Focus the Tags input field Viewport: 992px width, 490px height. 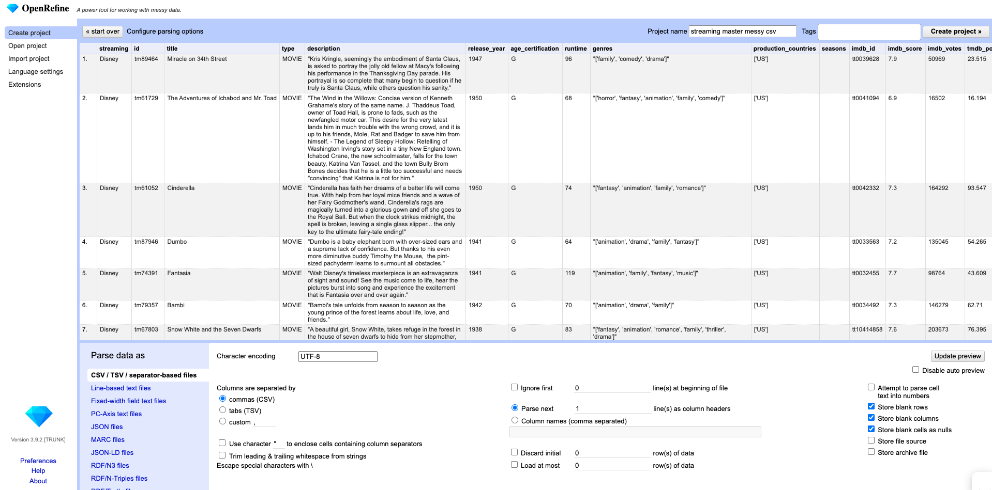coord(869,31)
